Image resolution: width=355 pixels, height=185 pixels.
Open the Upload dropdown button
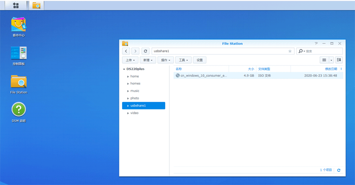click(x=130, y=60)
